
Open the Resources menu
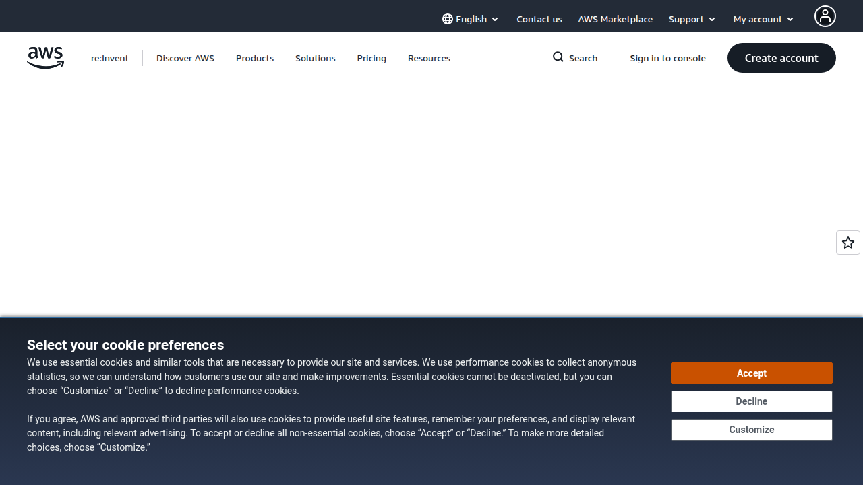(429, 58)
